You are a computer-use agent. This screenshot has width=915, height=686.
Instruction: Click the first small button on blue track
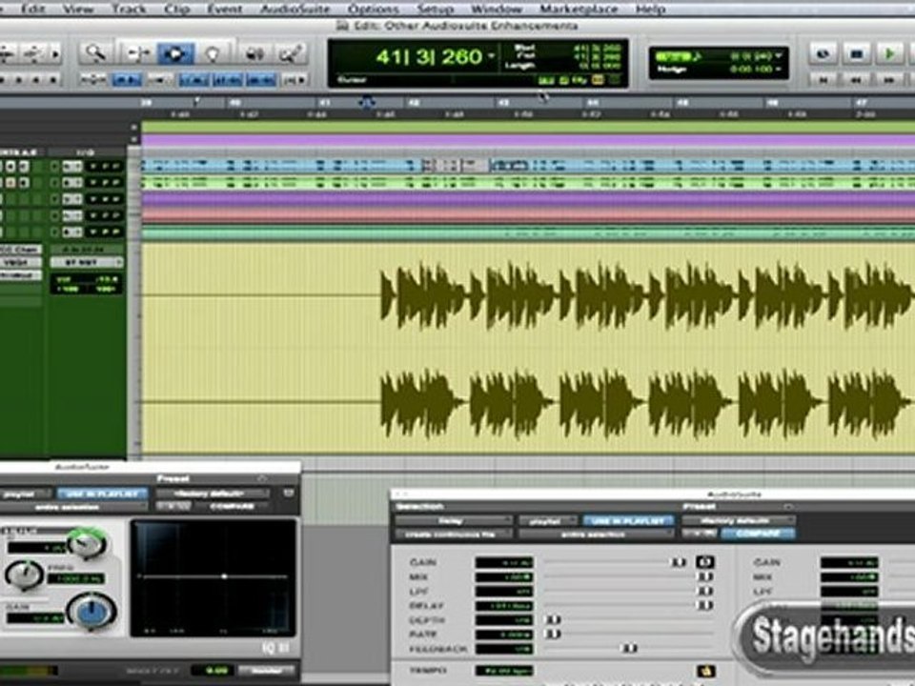(10, 167)
